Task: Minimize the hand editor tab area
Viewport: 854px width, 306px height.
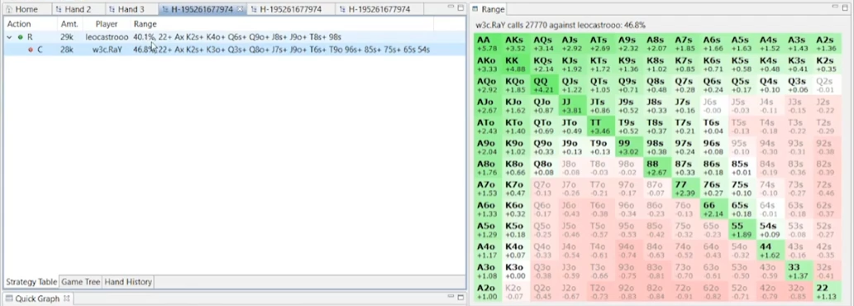Action: (x=451, y=7)
